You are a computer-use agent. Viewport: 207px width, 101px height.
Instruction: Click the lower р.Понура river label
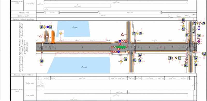coord(84,67)
